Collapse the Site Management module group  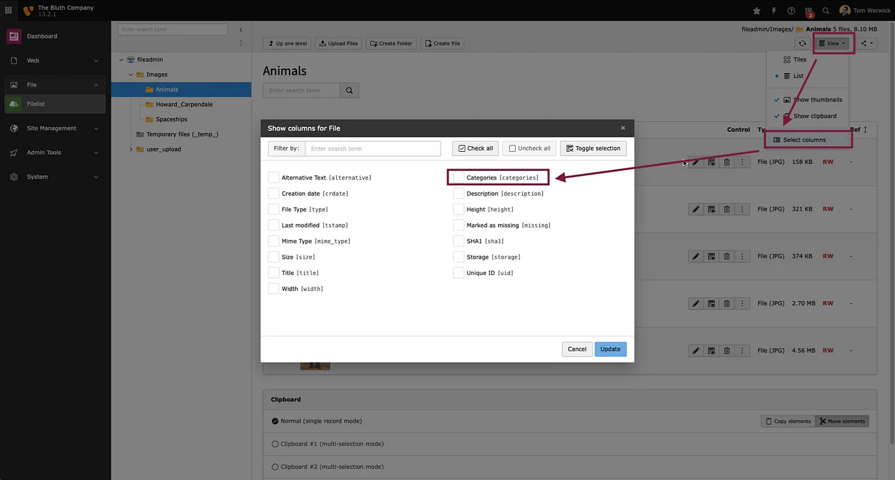click(96, 129)
